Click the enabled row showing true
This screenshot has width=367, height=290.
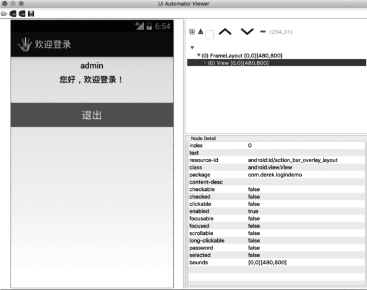pyautogui.click(x=277, y=211)
